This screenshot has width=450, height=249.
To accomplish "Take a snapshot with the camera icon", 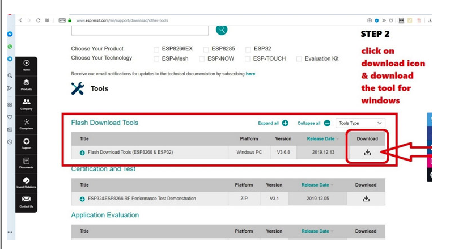I will 370,20.
